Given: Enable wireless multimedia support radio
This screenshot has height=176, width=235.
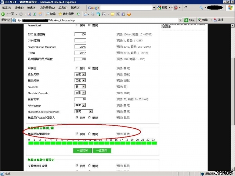Looking at the screenshot, I should pyautogui.click(x=77, y=166).
